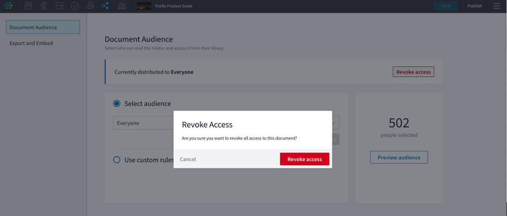Image resolution: width=507 pixels, height=216 pixels.
Task: Open the analytics bar chart icon
Action: pyautogui.click(x=122, y=6)
